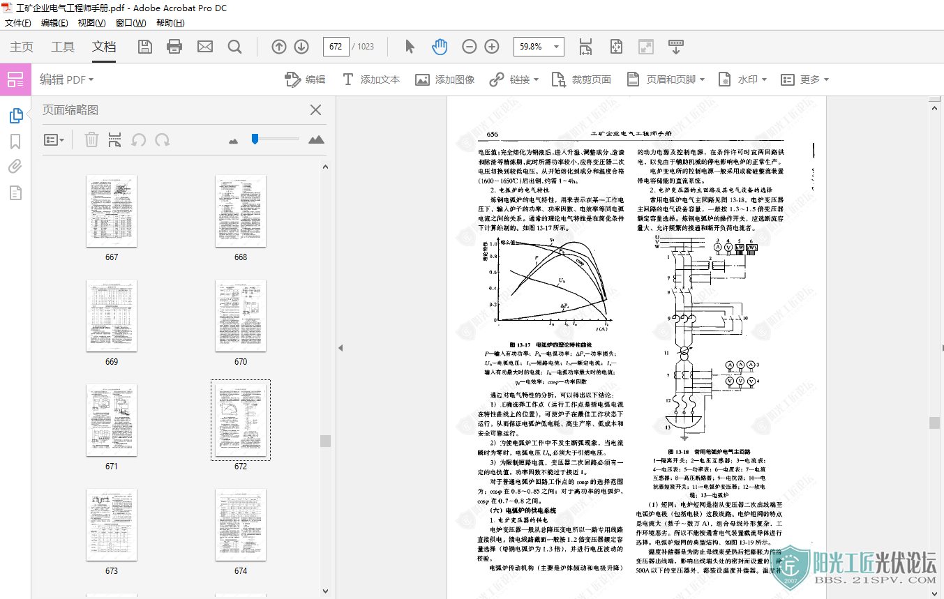Rotate pages counterclockwise icon
Image resolution: width=944 pixels, height=599 pixels.
click(139, 139)
